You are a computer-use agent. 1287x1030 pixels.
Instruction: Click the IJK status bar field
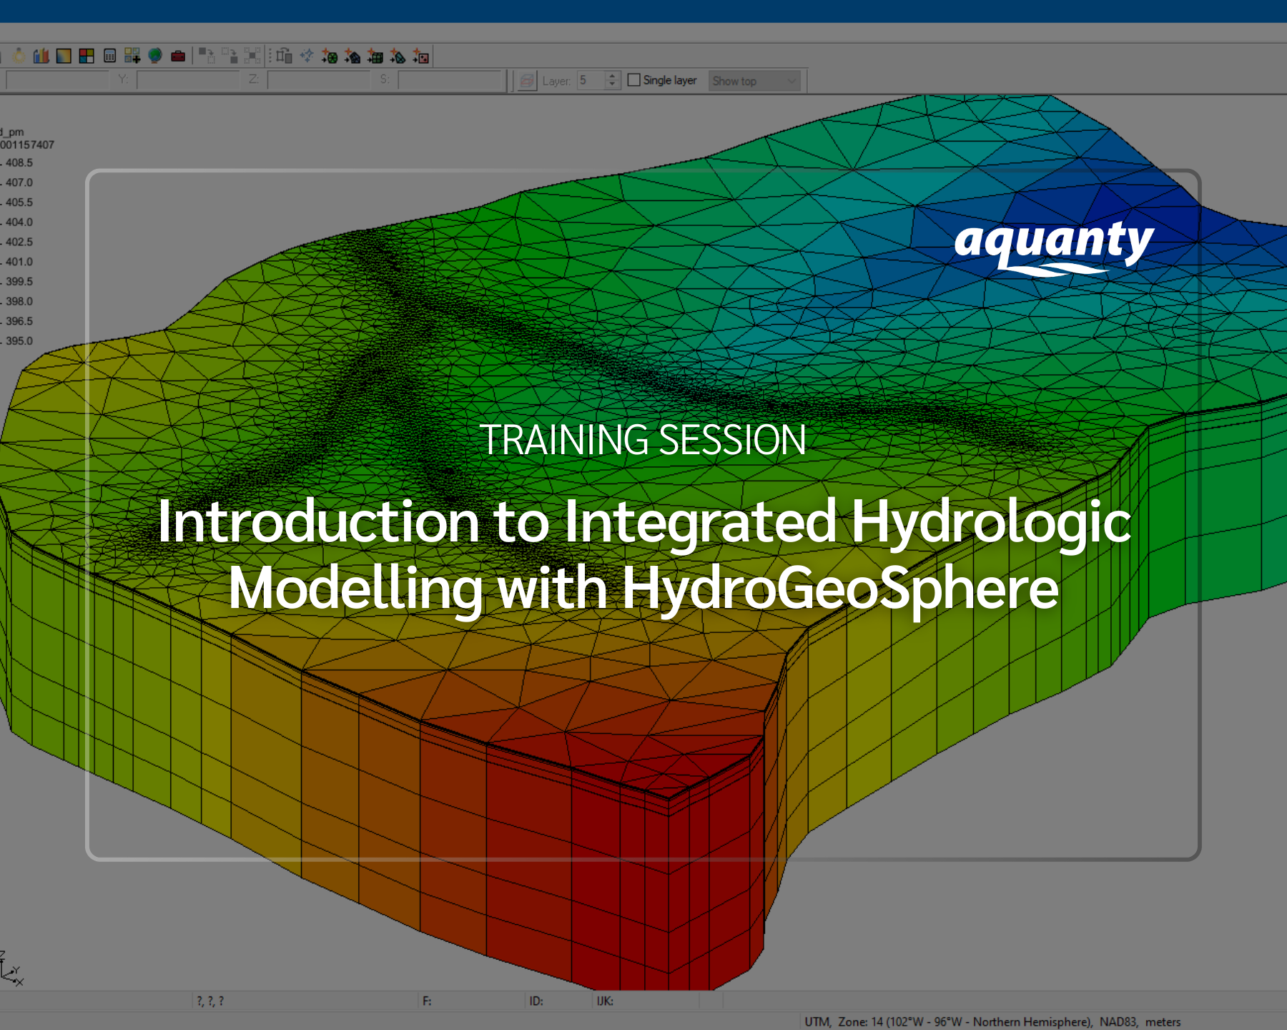coord(645,1001)
